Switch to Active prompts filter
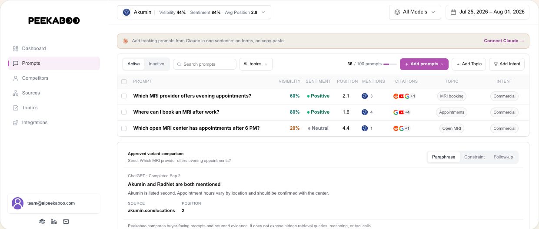Screen dimensions: 539x229 tap(133, 64)
